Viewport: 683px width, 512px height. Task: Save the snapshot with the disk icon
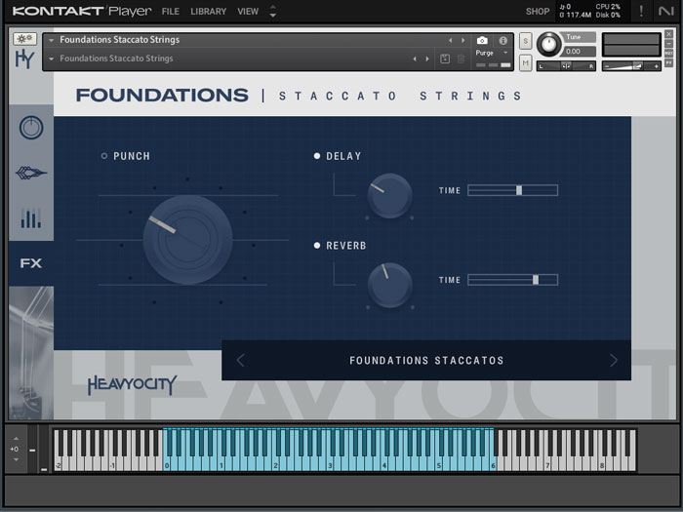[445, 59]
